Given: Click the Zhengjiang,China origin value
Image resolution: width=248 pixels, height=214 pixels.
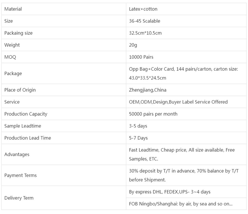Looking at the screenshot, I should pos(147,90).
